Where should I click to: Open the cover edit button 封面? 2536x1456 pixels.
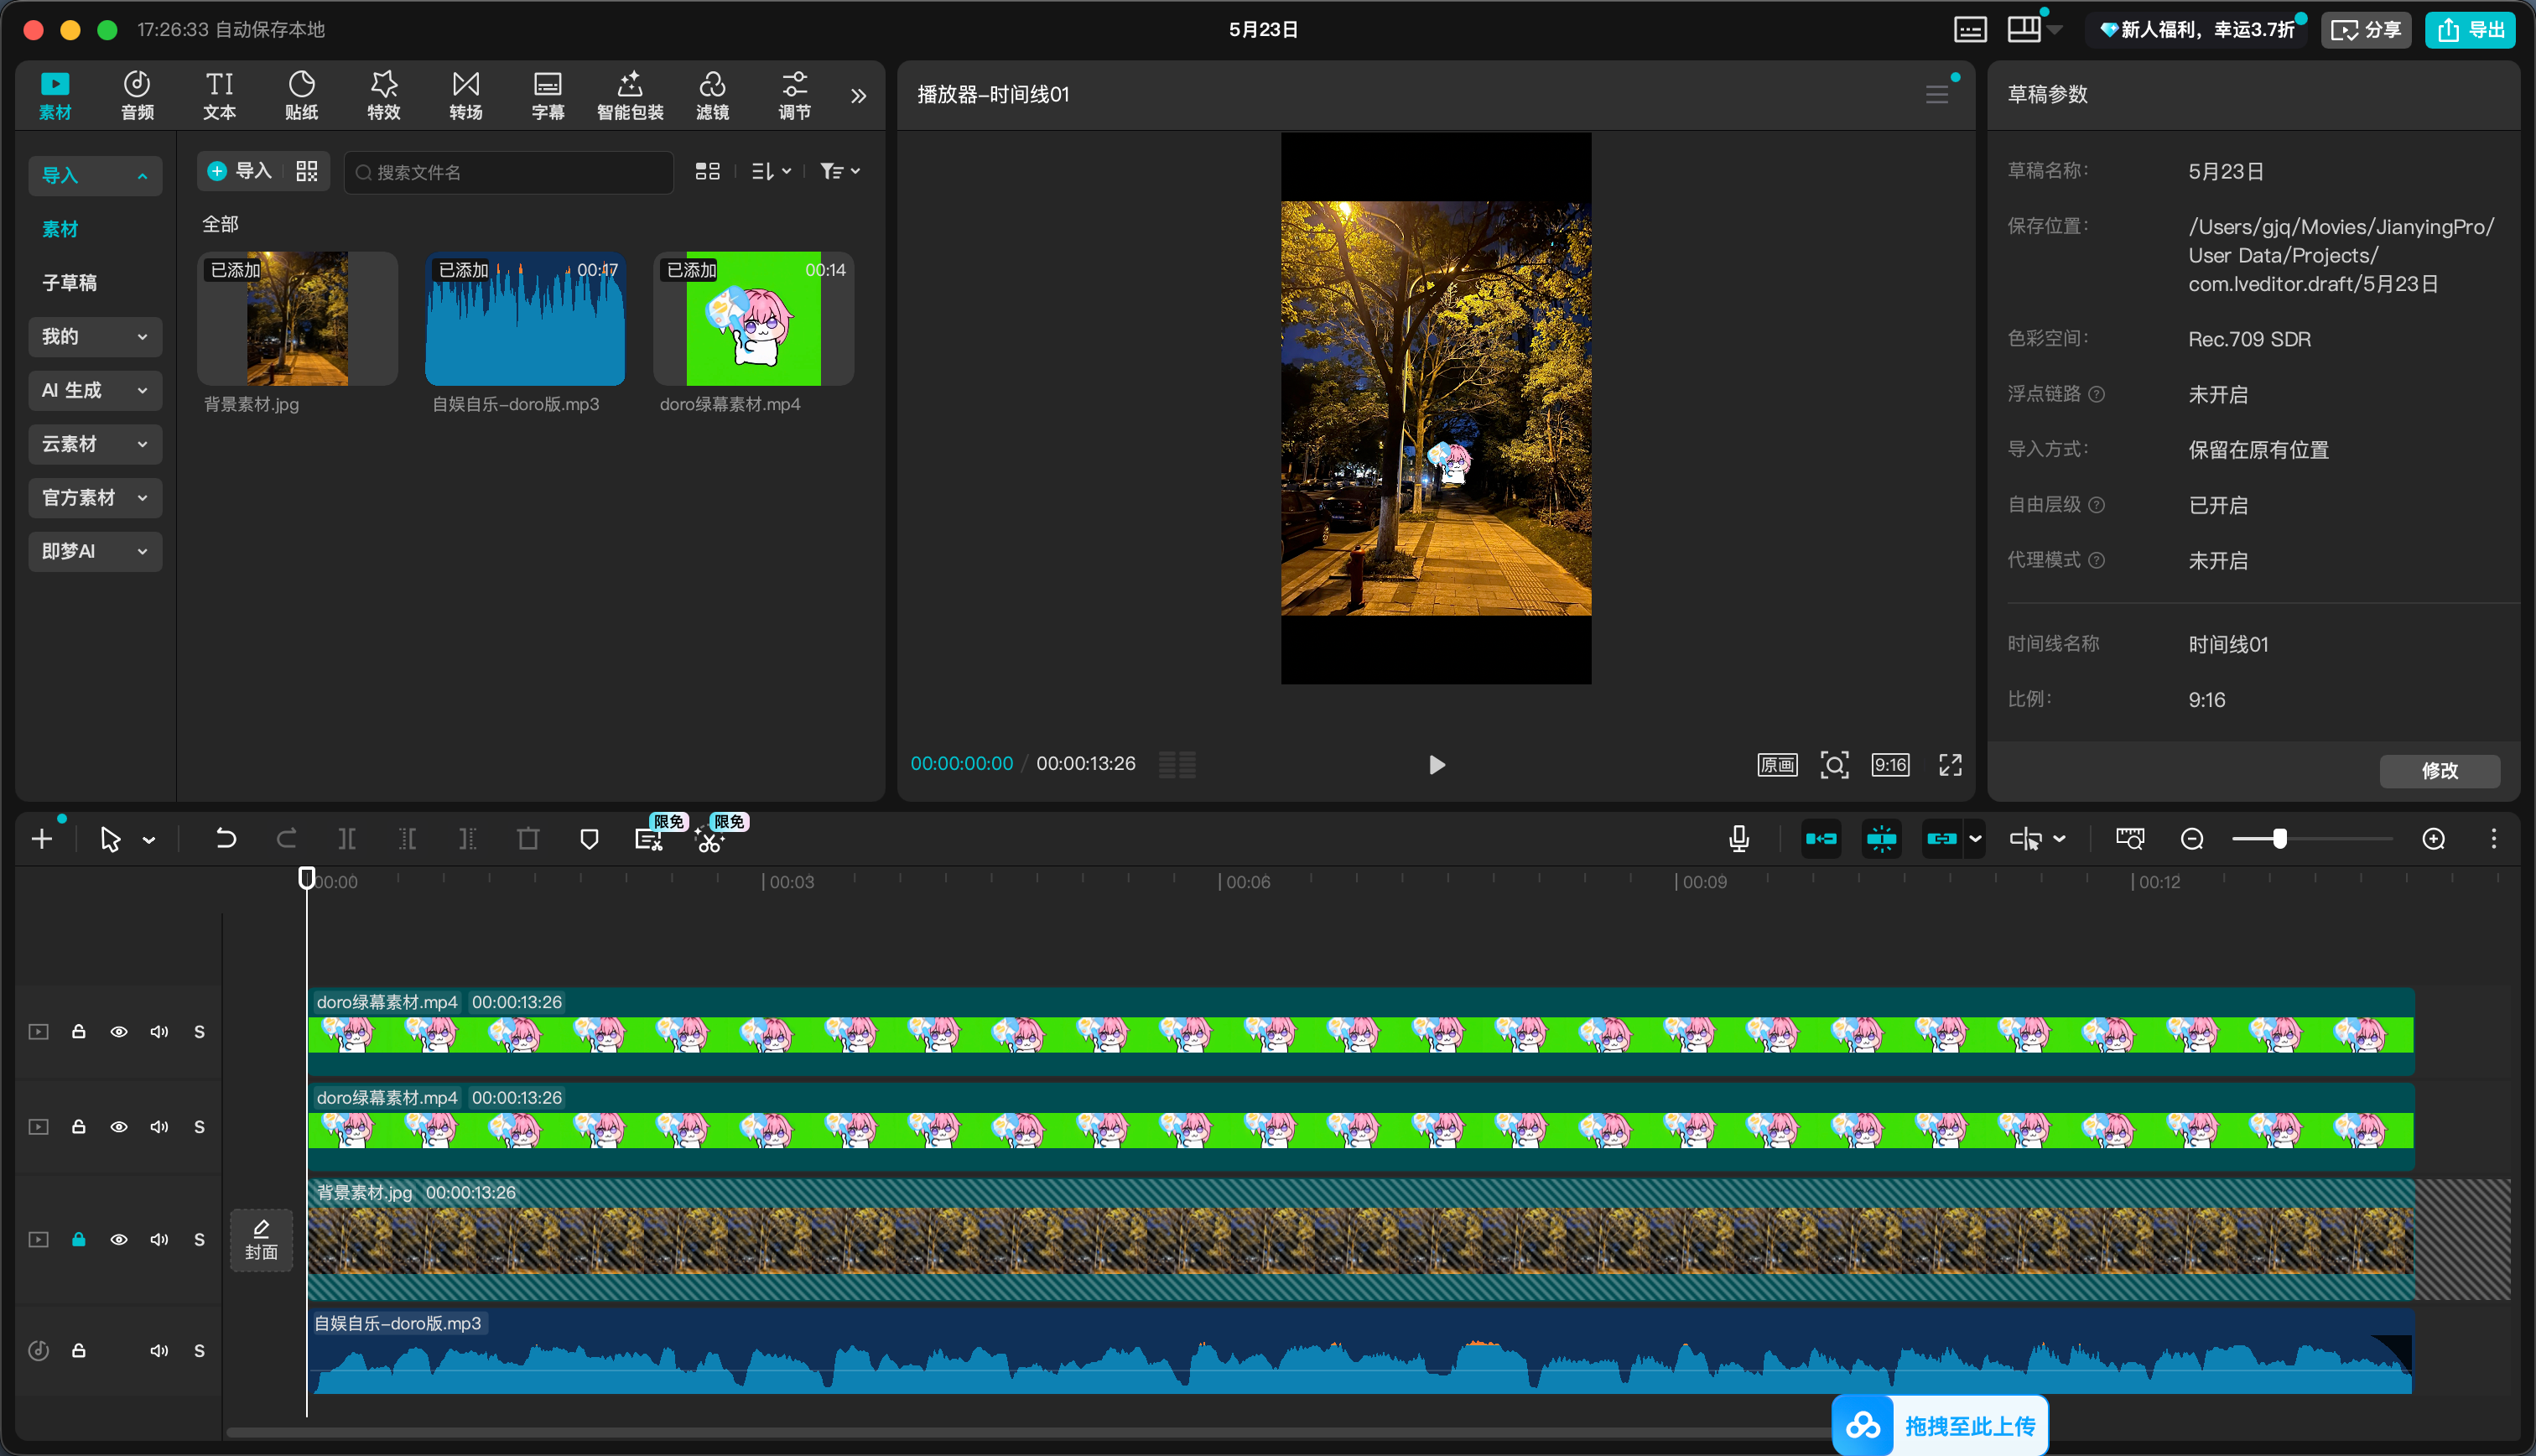click(x=262, y=1240)
